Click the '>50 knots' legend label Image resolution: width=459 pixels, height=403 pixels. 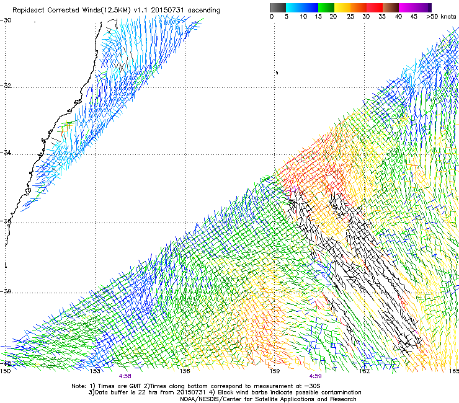click(x=441, y=17)
